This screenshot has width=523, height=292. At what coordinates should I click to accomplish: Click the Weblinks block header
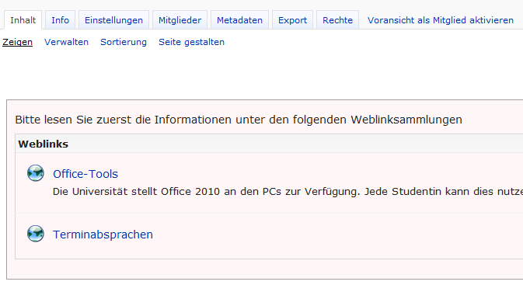(x=269, y=144)
